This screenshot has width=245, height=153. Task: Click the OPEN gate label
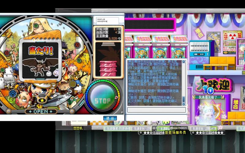coord(41,111)
